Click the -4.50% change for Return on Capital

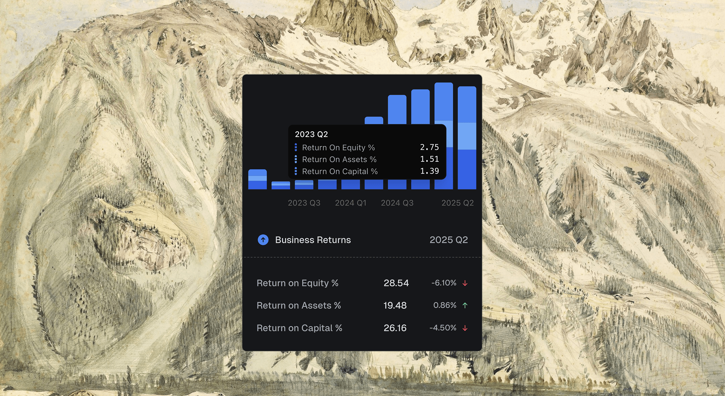click(x=443, y=328)
